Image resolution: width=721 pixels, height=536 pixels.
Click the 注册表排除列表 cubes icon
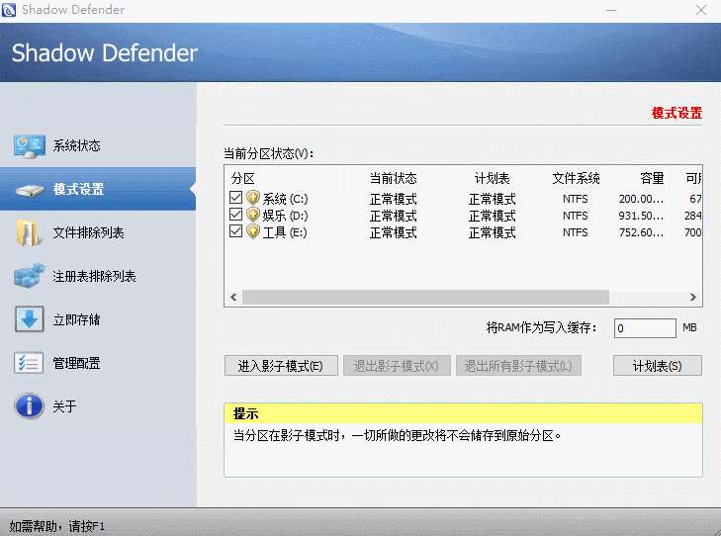pos(30,276)
